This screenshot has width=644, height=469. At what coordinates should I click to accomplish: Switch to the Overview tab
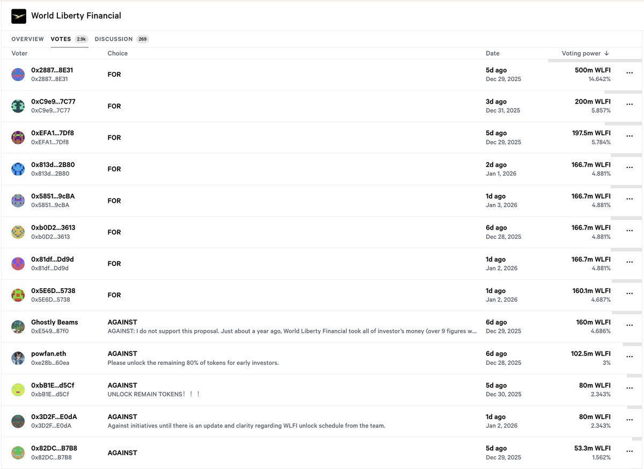27,39
